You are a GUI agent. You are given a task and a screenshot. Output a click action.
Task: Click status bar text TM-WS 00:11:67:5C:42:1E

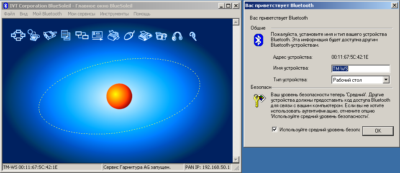[x=31, y=167]
